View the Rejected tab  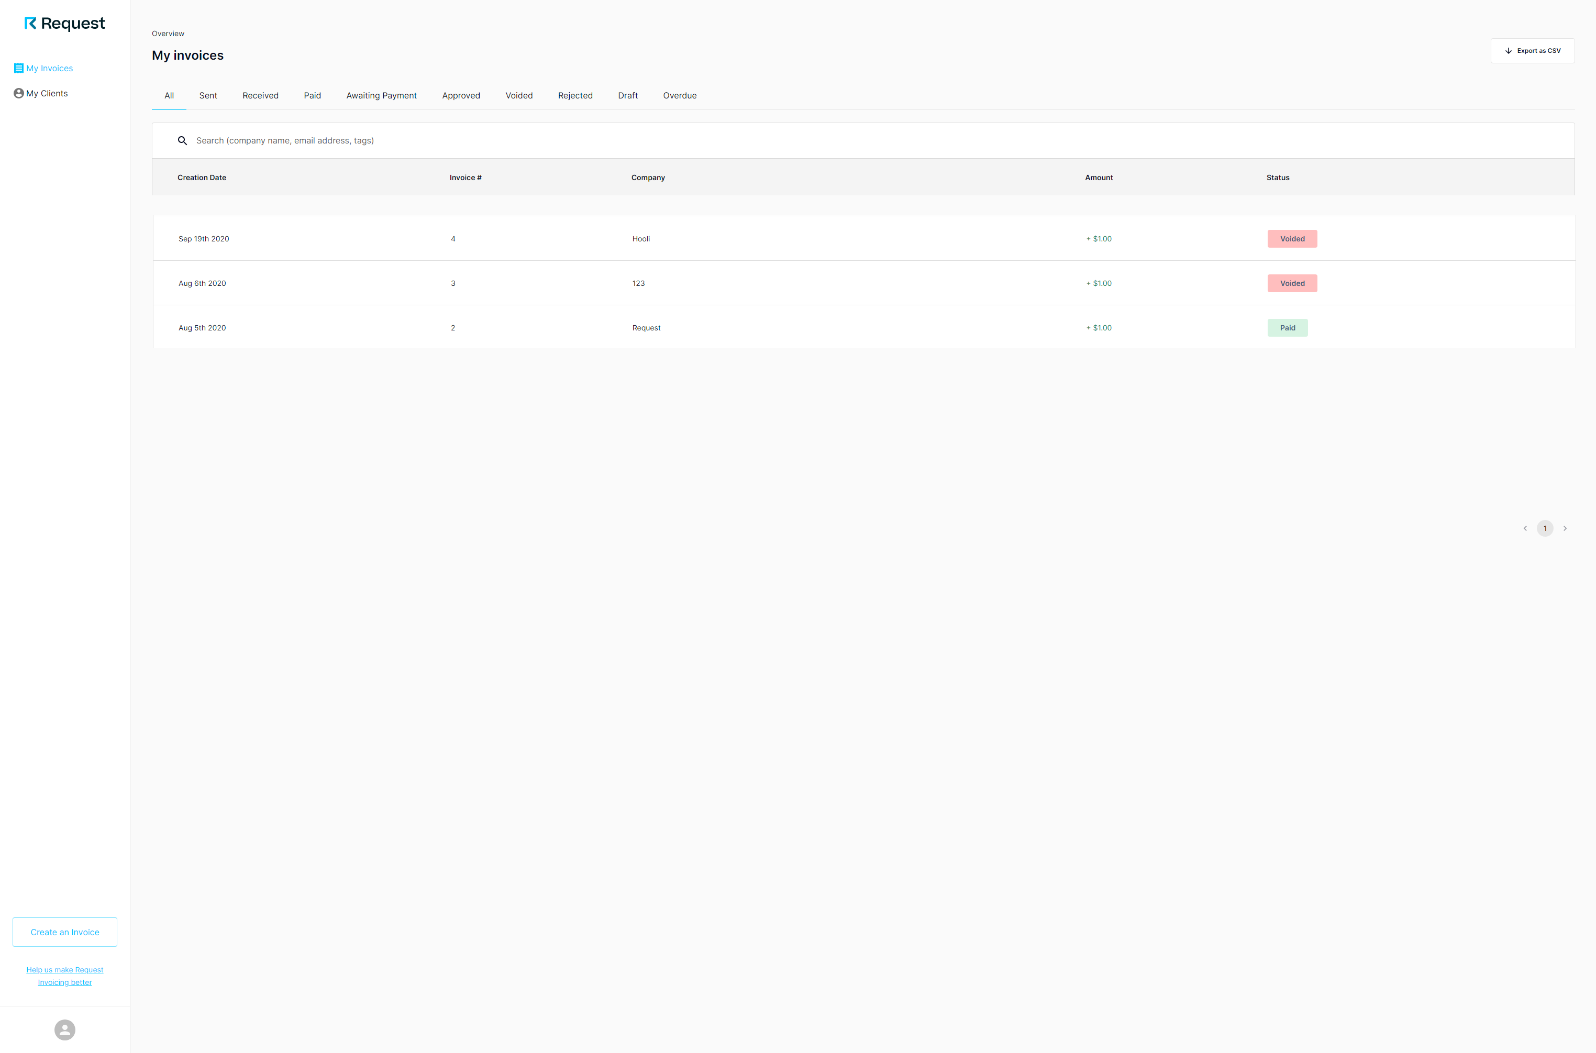coord(575,95)
